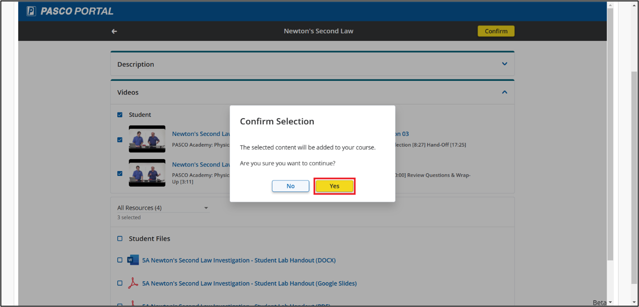Open the video title link above Review Questions text
The height and width of the screenshot is (307, 639).
coord(201,164)
